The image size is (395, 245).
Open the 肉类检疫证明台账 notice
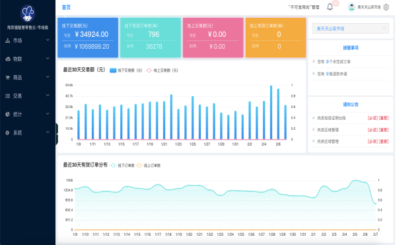tap(332, 118)
